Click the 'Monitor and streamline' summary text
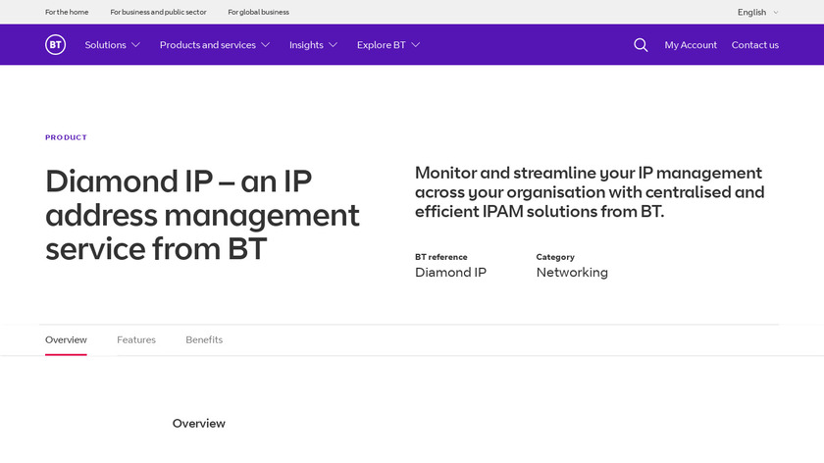 click(590, 192)
